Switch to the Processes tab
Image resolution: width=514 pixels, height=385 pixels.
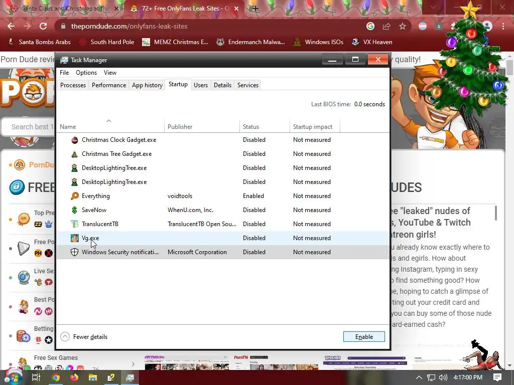[x=73, y=85]
